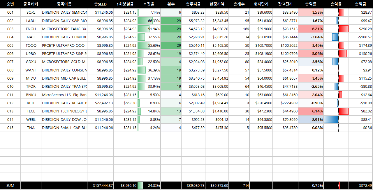The image size is (373, 190).
Task: Click the 잔고단가 column header
Action: point(285,4)
